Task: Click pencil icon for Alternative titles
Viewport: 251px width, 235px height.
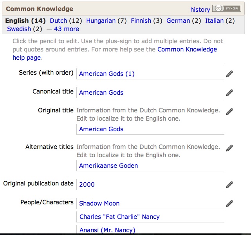Action: [x=229, y=148]
